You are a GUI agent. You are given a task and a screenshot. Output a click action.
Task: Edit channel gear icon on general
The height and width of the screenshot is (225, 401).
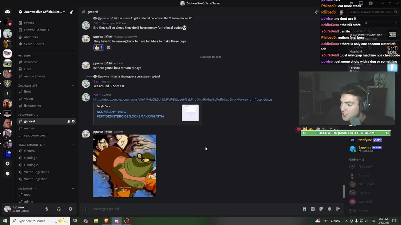pyautogui.click(x=73, y=121)
